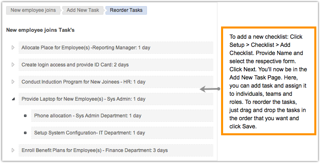Go to the New employee joins step
Image resolution: width=320 pixels, height=163 pixels.
(33, 10)
